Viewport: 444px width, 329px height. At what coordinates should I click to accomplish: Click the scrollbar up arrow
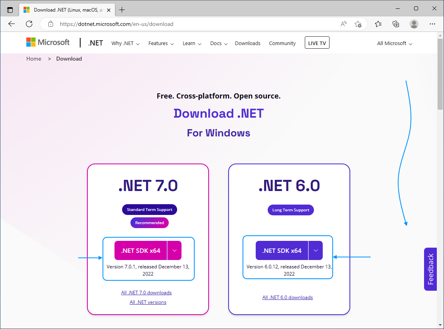[440, 35]
